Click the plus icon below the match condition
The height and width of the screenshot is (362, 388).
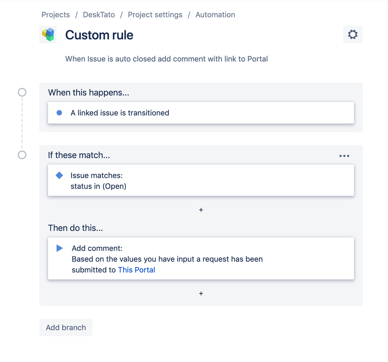201,210
